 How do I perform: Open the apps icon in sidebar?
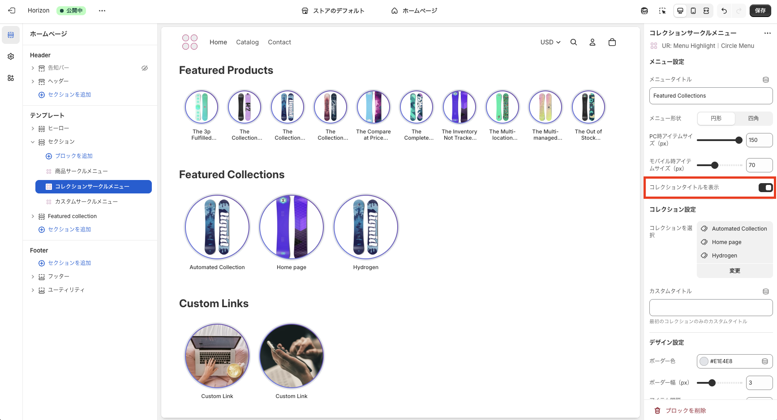(x=11, y=78)
